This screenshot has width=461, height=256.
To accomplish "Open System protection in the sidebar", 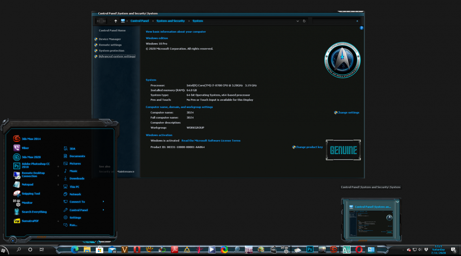I will (112, 50).
